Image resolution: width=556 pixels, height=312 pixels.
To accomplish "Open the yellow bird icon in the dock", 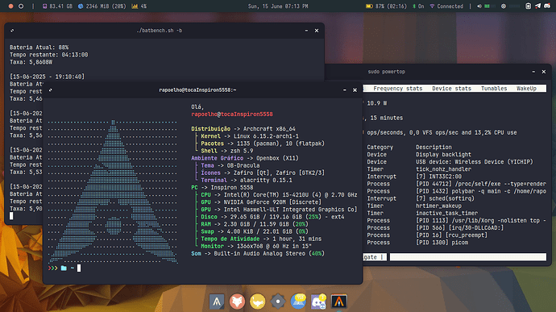I will [257, 302].
